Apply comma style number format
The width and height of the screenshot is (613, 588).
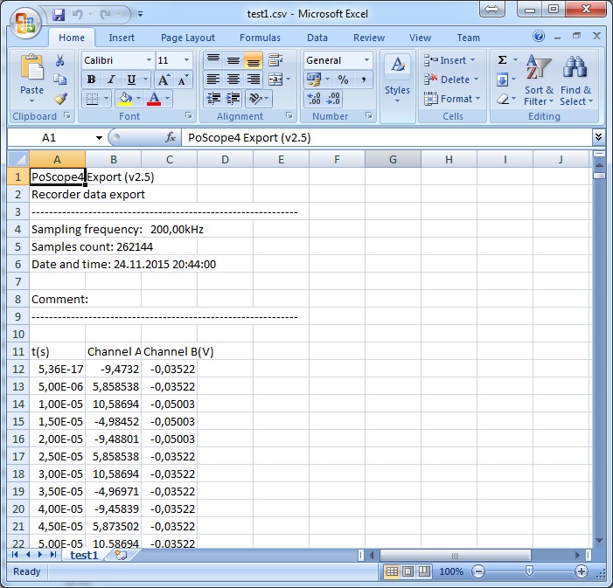pyautogui.click(x=364, y=80)
